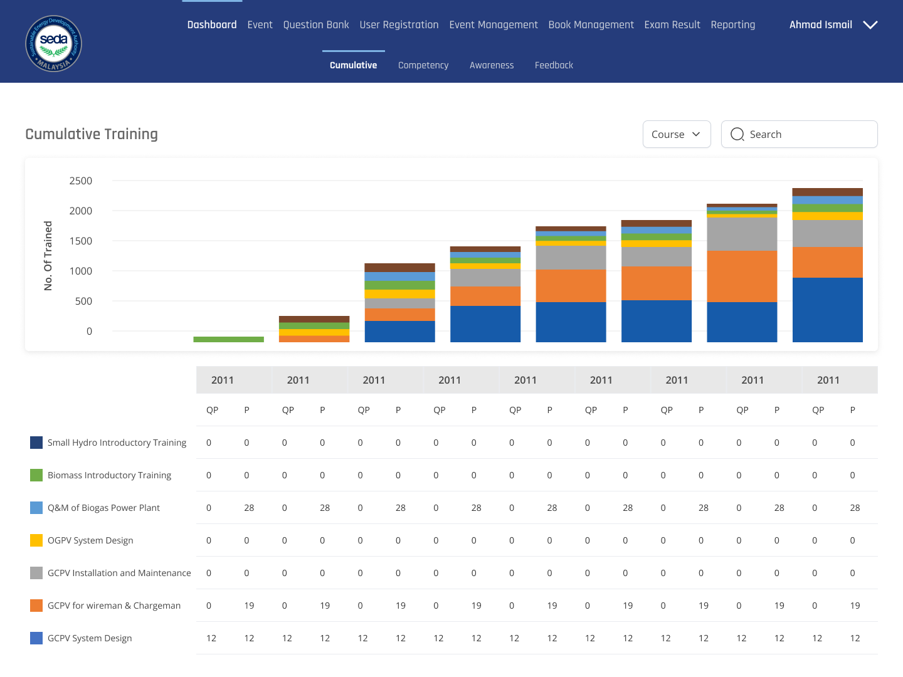Open the Reporting menu item
The height and width of the screenshot is (677, 903).
pyautogui.click(x=732, y=24)
